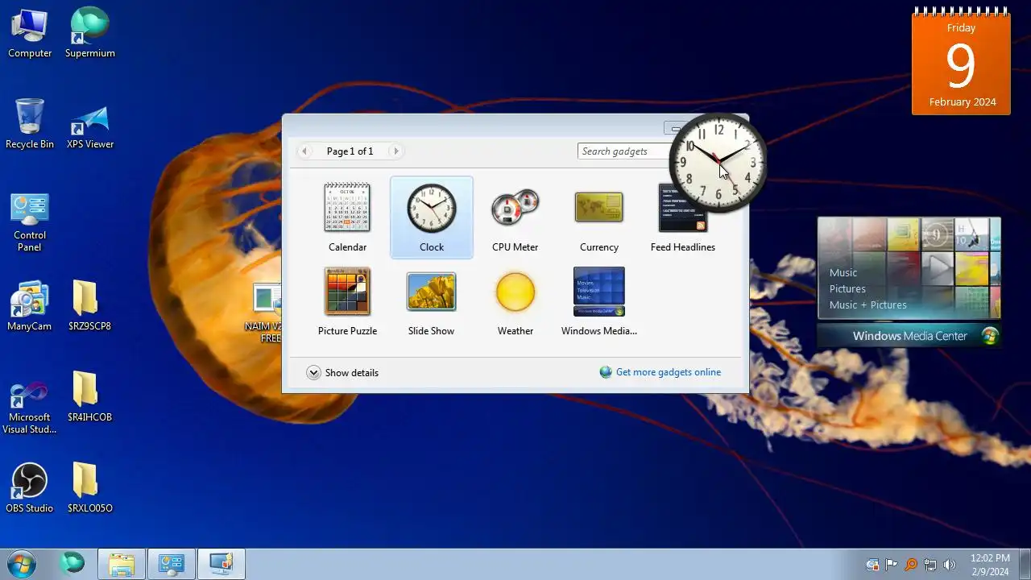Choose the CPU Meter gadget
Screen dimensions: 1031x580
(x=515, y=217)
